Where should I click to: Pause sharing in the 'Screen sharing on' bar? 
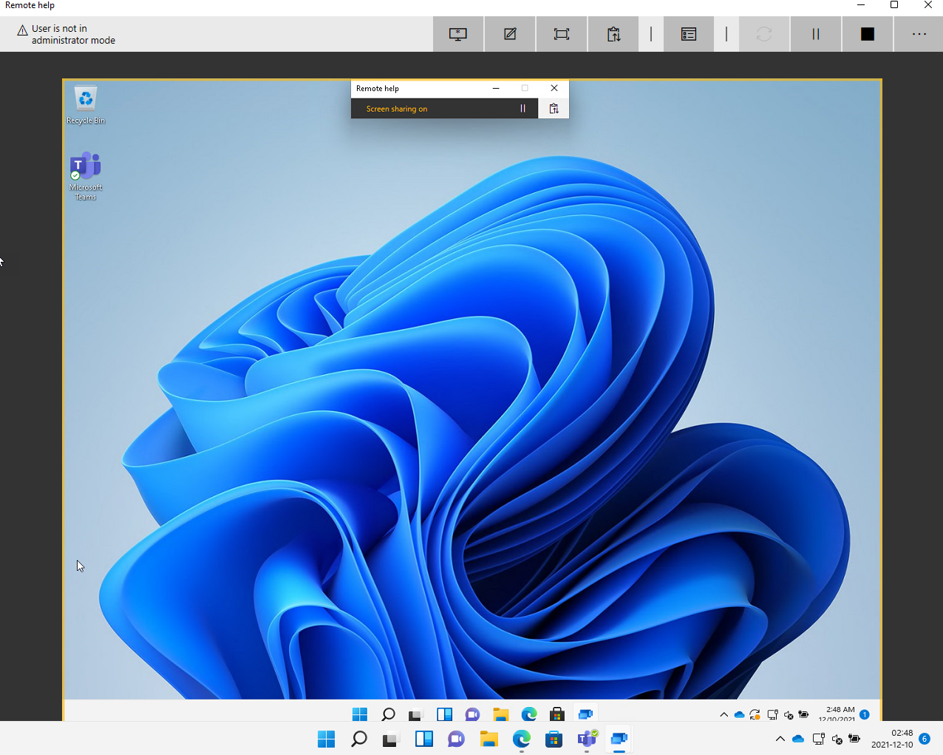(x=522, y=109)
